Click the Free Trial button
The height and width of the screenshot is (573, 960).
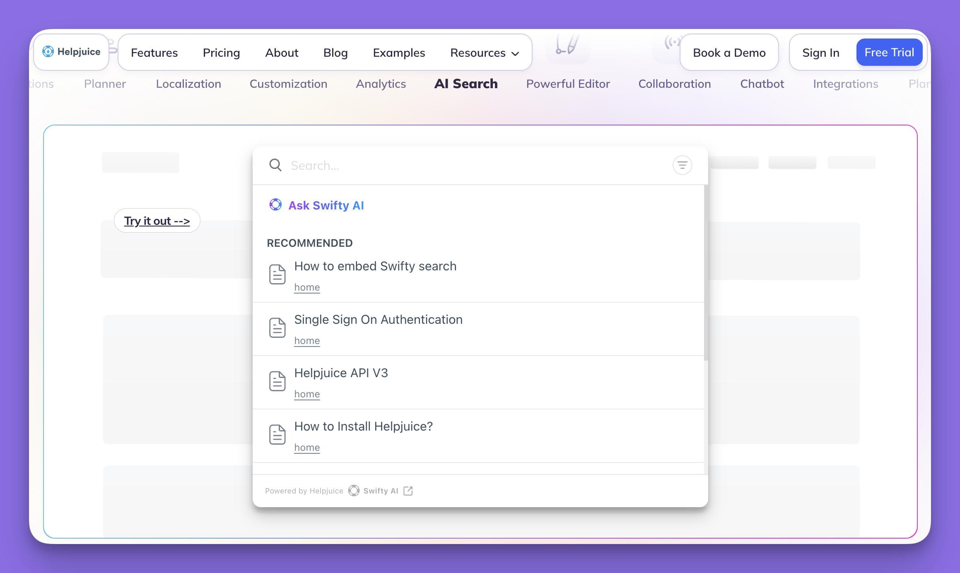click(x=889, y=52)
